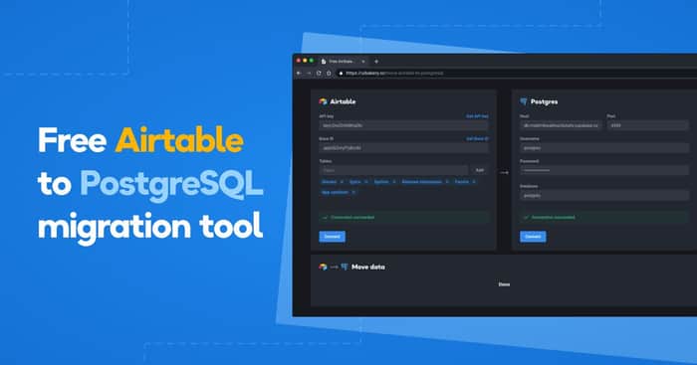697x365 pixels.
Task: Reload the page with refresh icon
Action: [319, 74]
